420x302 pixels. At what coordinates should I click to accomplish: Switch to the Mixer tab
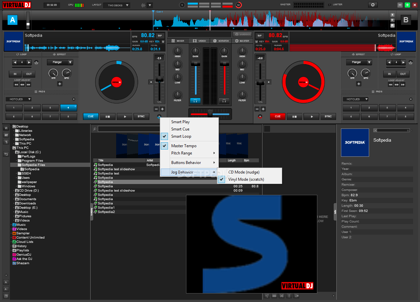click(x=178, y=41)
